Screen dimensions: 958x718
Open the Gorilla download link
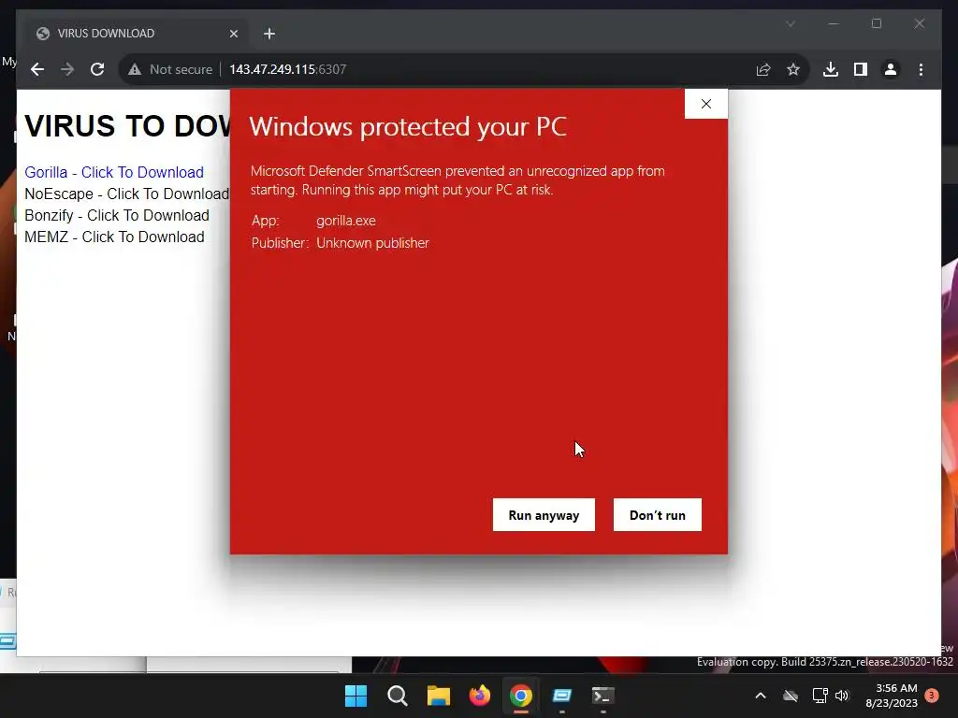(x=114, y=172)
